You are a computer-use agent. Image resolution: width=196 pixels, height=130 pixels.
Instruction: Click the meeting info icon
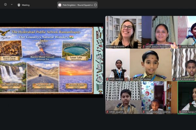[5, 5]
